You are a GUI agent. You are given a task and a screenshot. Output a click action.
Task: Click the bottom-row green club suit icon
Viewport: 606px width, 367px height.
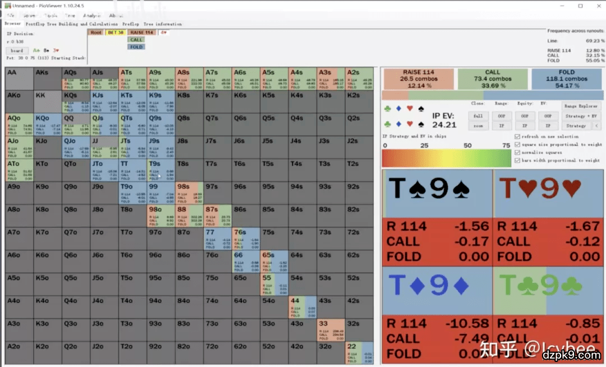(x=388, y=124)
